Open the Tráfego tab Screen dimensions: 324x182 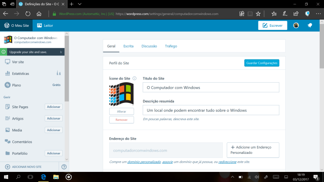click(x=171, y=46)
